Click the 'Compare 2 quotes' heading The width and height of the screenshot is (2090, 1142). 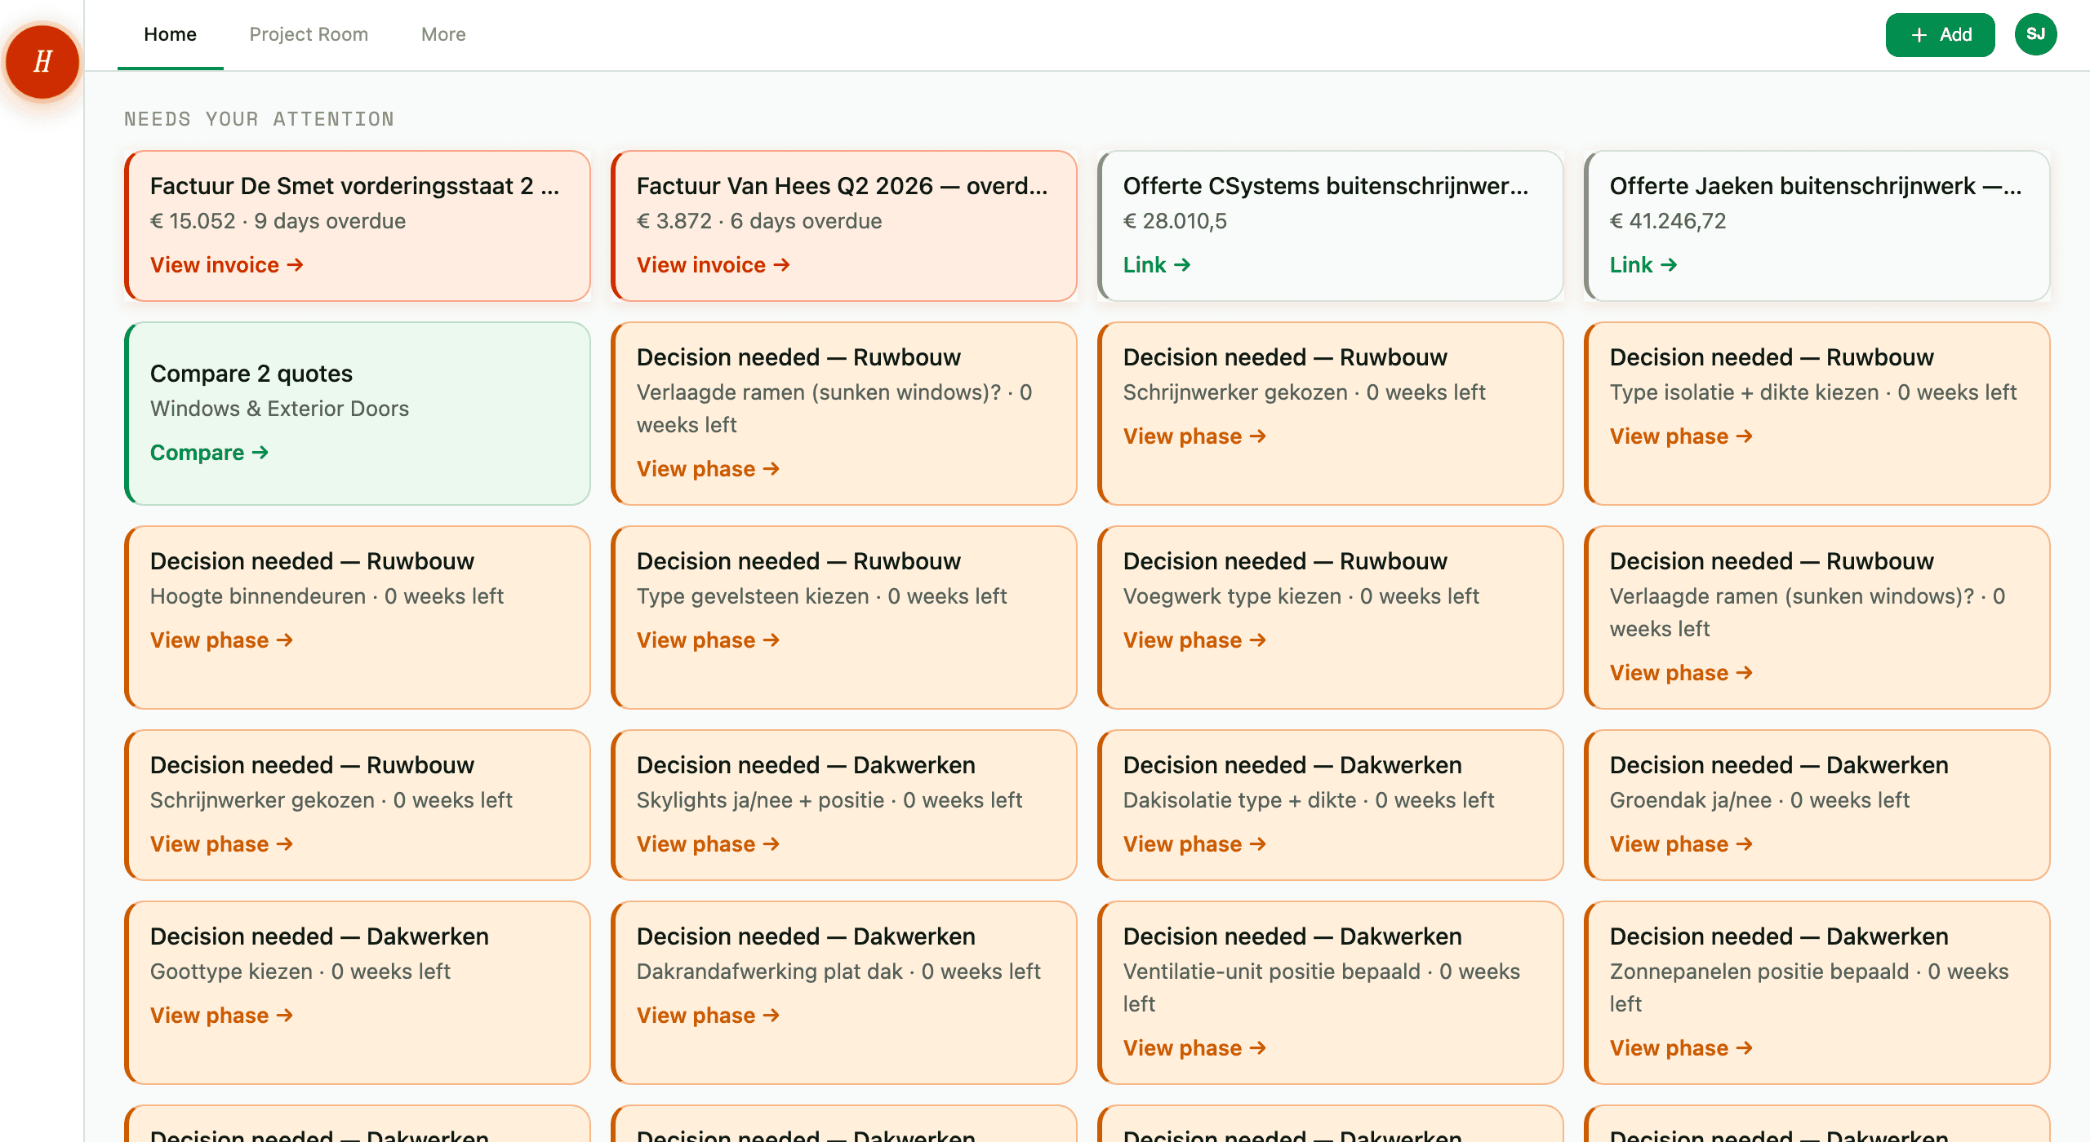[x=251, y=374]
